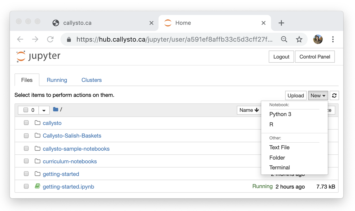Image resolution: width=355 pixels, height=211 pixels.
Task: Open the user profile avatar
Action: (318, 39)
